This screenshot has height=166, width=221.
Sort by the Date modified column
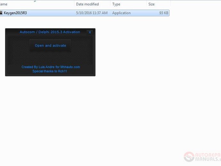[x=87, y=4]
